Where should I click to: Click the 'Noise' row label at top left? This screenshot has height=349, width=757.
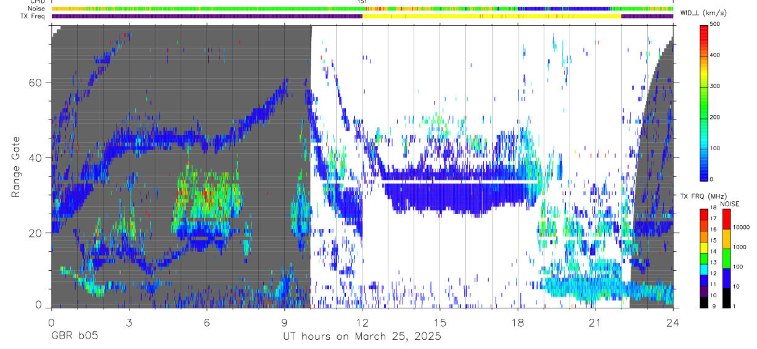coord(36,9)
